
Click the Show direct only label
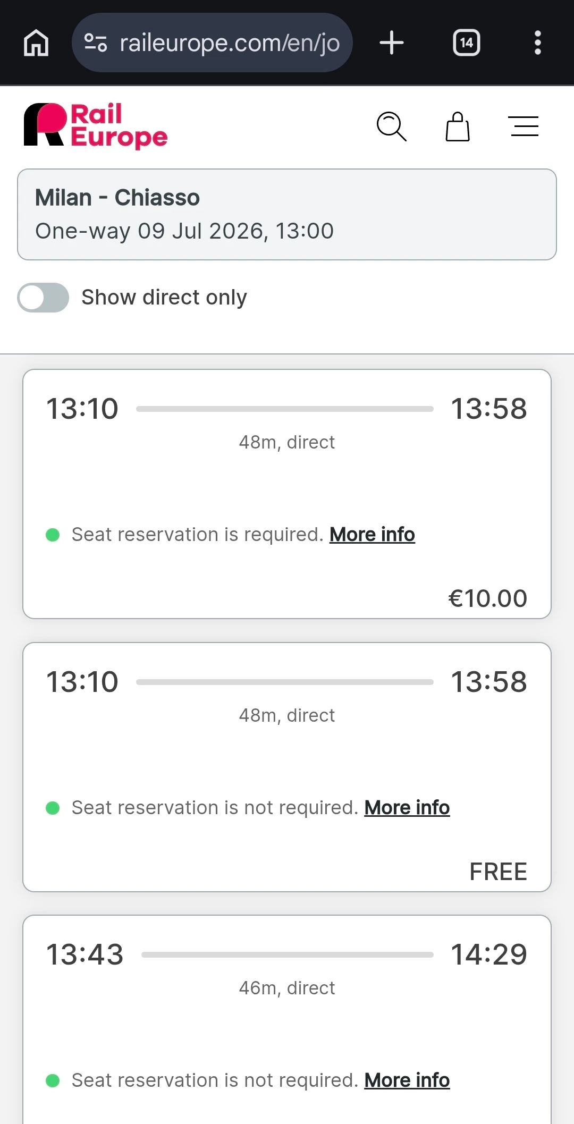pyautogui.click(x=164, y=298)
